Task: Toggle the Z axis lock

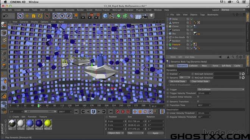Action: [x=69, y=16]
